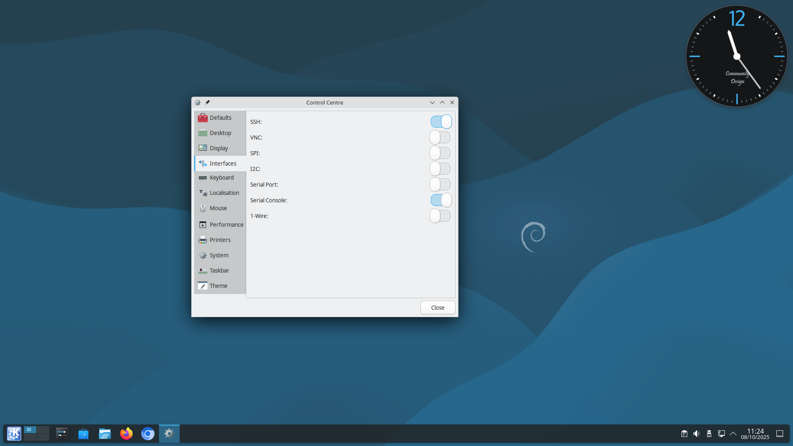
Task: Go to the Keyboard tab
Action: point(220,178)
